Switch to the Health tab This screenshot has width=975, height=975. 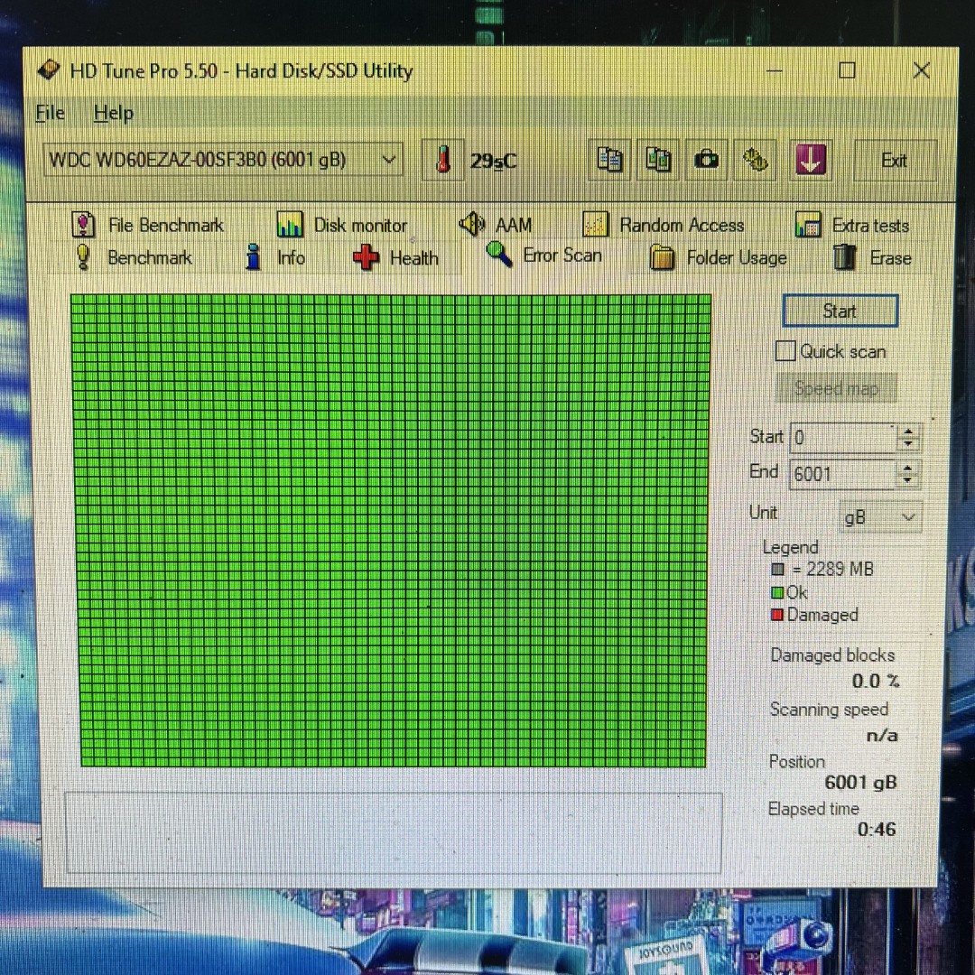pyautogui.click(x=396, y=258)
